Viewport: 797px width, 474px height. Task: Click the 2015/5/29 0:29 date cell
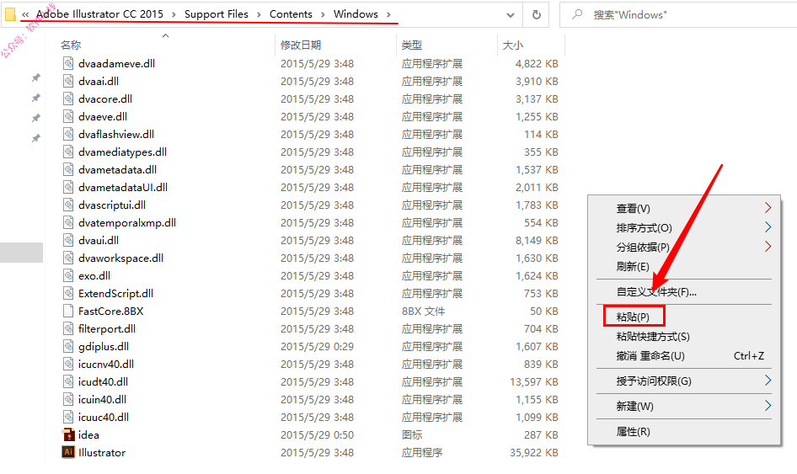click(317, 347)
